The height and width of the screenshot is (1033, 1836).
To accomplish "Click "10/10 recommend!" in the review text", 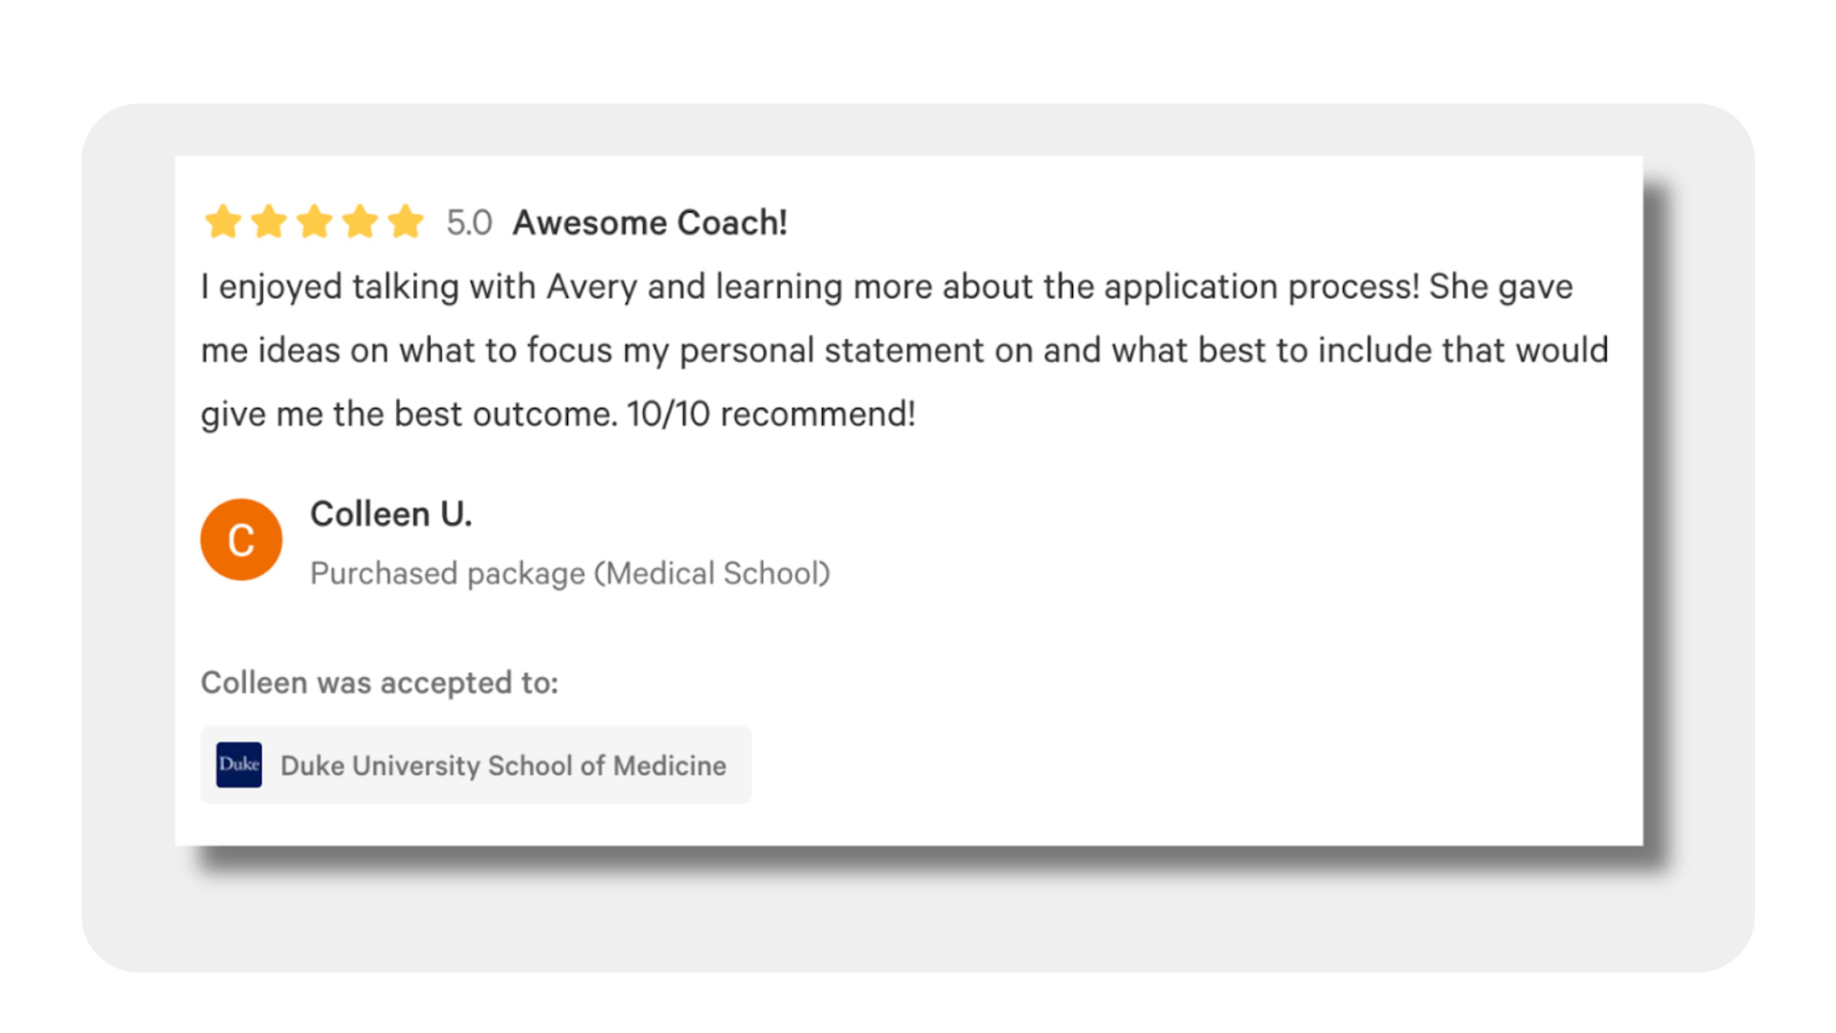I will point(771,414).
